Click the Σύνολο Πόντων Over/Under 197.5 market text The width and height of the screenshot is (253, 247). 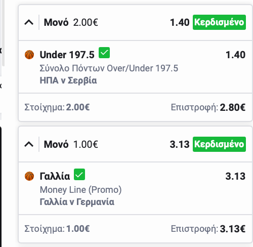point(109,68)
